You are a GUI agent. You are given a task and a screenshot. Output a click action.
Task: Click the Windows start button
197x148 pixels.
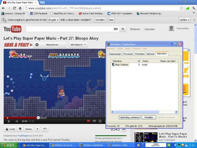click(9, 145)
